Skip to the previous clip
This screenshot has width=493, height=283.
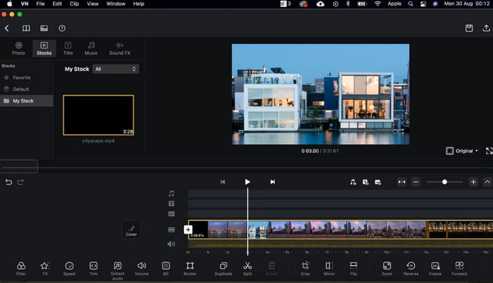tap(223, 182)
